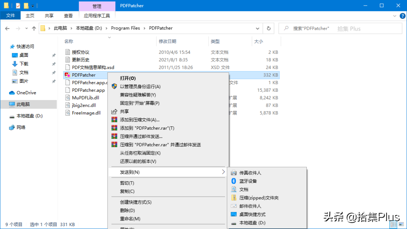Click the PDFPatcher application icon in file list
Screen dimensions: 407x229
click(67, 75)
